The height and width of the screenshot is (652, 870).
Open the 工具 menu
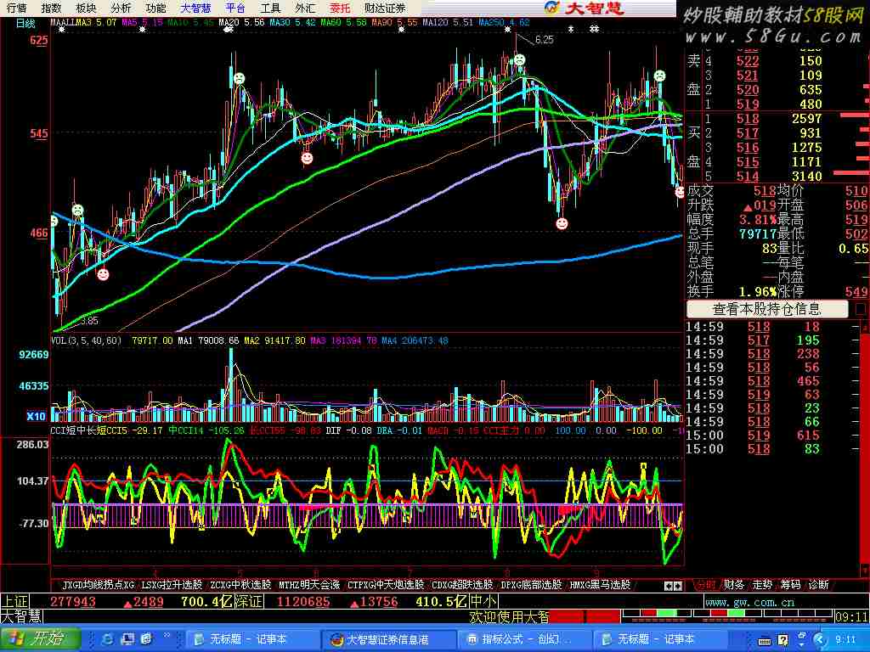270,8
